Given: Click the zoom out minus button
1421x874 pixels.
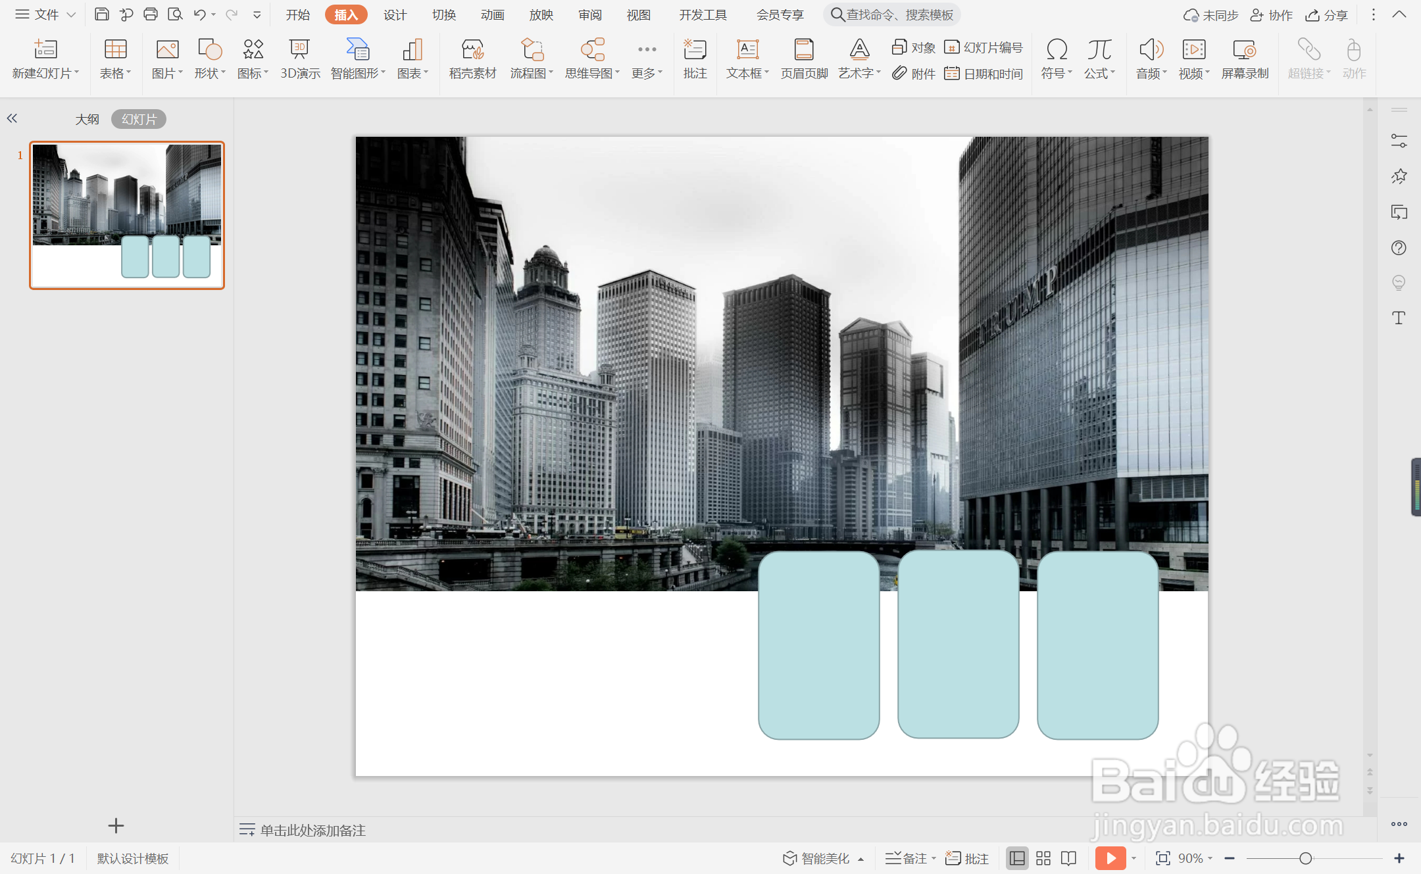Looking at the screenshot, I should click(x=1230, y=858).
